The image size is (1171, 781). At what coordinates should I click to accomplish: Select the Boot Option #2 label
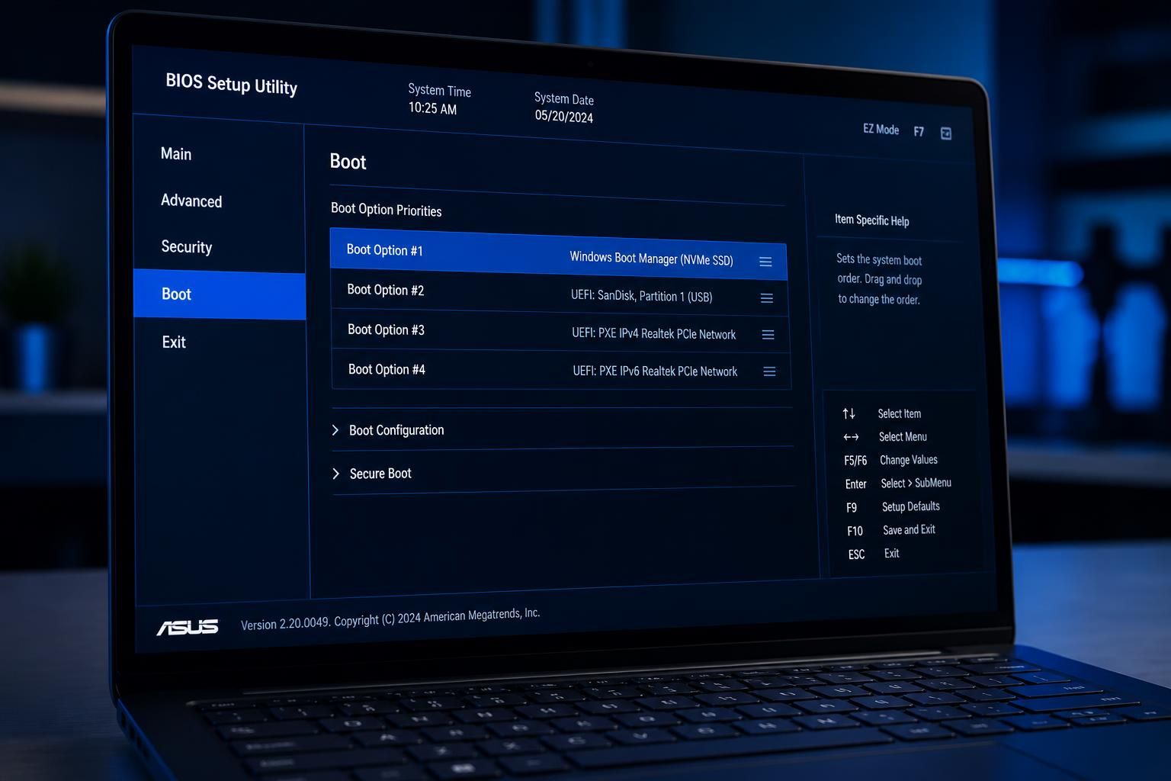[385, 290]
